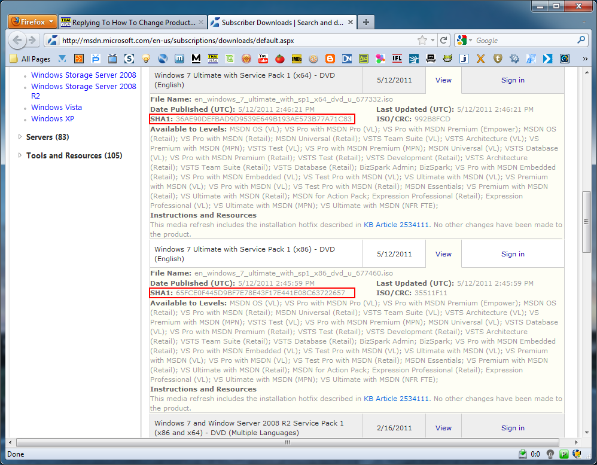The image size is (597, 465).
Task: Click Sign in for Windows 7 Ultimate x64
Action: [513, 80]
